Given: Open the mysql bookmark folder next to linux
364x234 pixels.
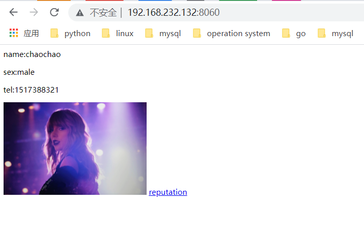Looking at the screenshot, I should click(x=163, y=34).
